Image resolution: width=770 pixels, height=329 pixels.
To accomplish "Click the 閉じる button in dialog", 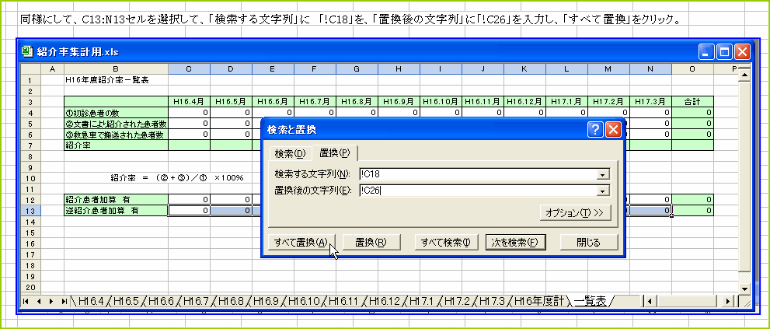I will point(589,242).
